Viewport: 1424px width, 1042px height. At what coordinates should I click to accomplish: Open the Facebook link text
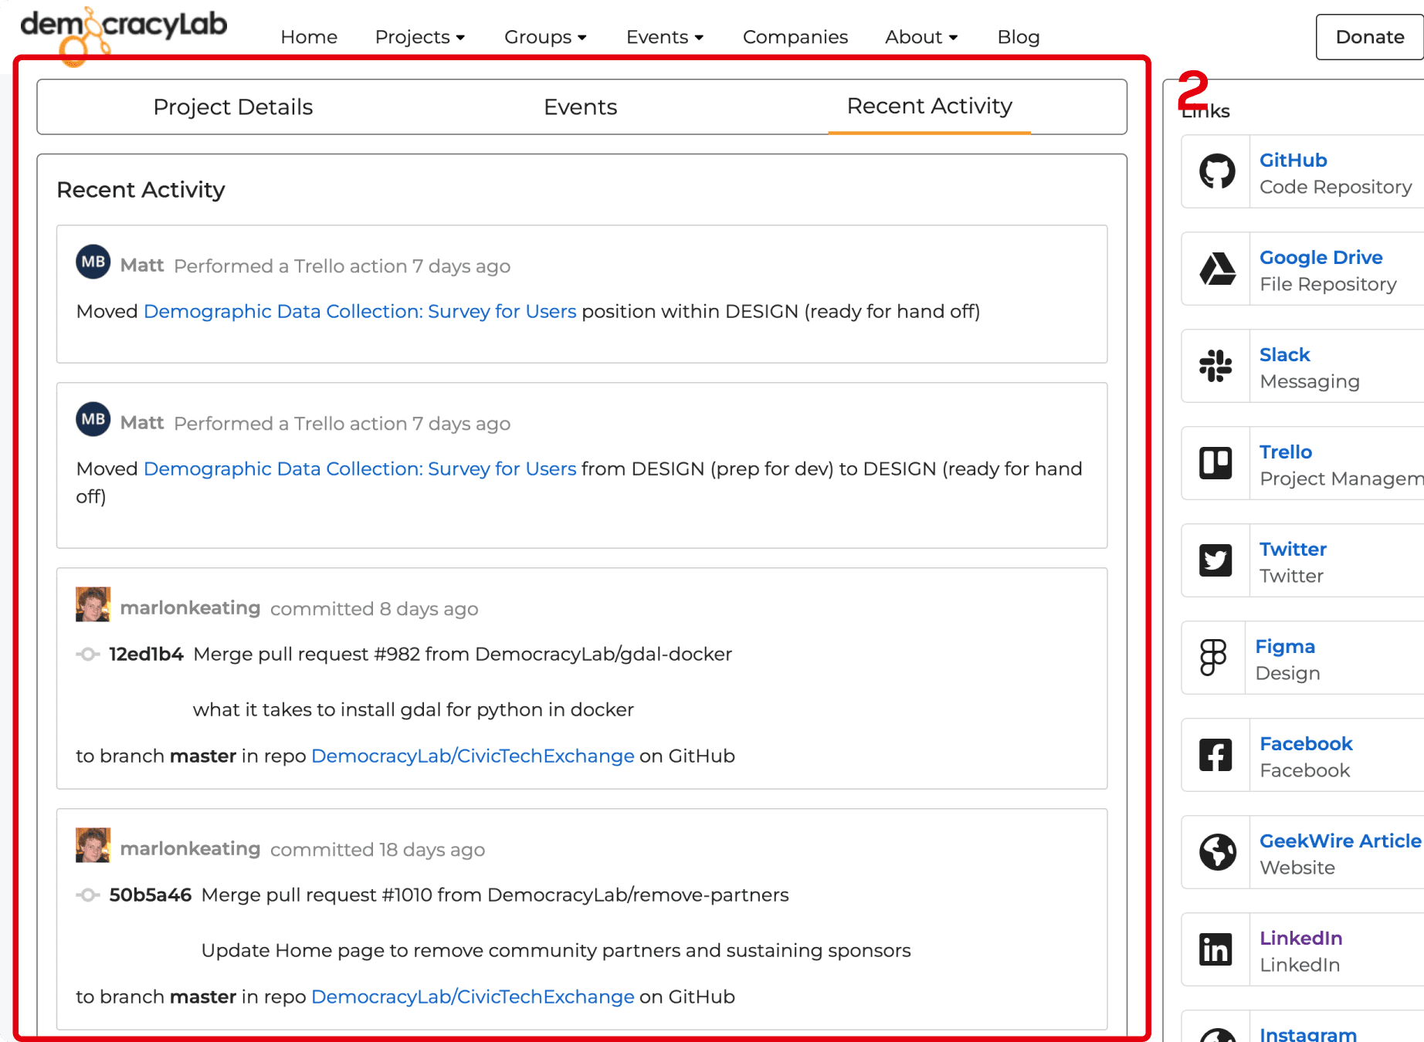click(x=1306, y=743)
